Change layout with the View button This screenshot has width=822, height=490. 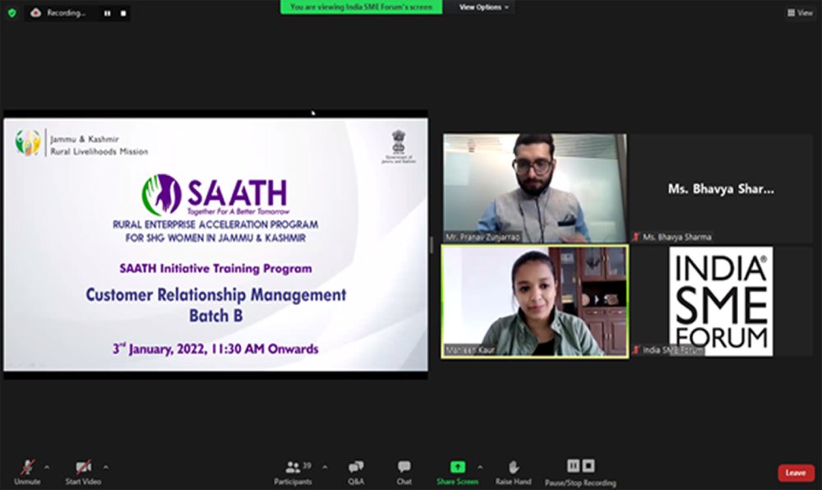coord(800,12)
